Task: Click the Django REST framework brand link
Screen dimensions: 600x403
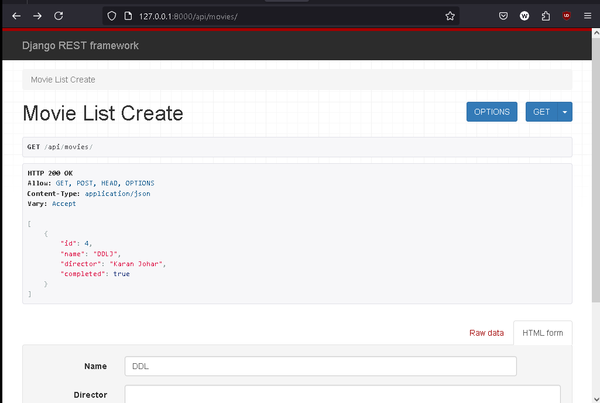Action: coord(80,46)
